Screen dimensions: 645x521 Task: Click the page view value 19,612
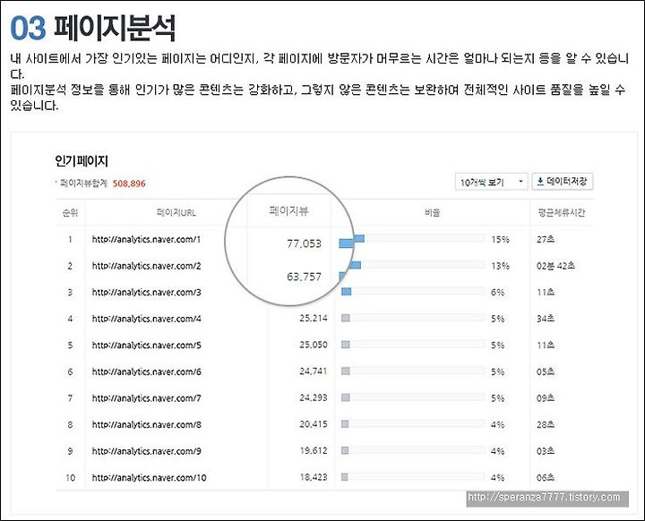[x=314, y=450]
